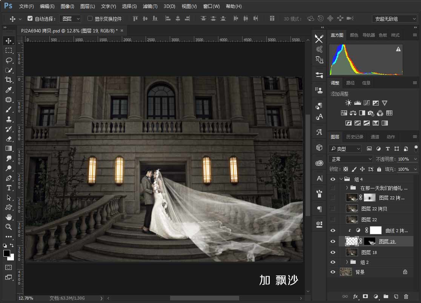The image size is (421, 303).
Task: Select the Clone Stamp tool
Action: [x=8, y=119]
